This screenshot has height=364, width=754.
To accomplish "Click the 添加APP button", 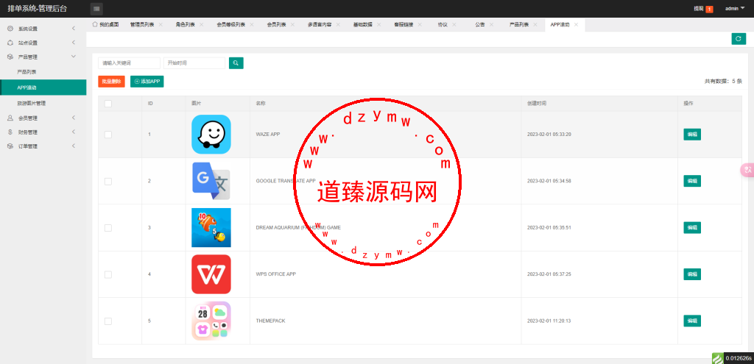I will pyautogui.click(x=147, y=82).
